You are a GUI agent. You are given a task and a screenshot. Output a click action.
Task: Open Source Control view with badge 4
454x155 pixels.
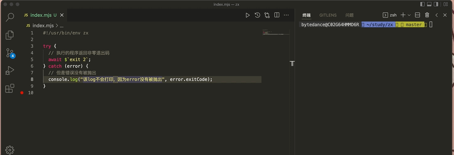coord(10,53)
